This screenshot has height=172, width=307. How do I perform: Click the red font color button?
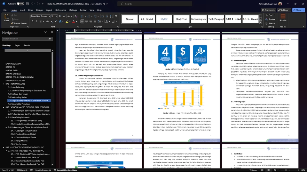(74, 21)
